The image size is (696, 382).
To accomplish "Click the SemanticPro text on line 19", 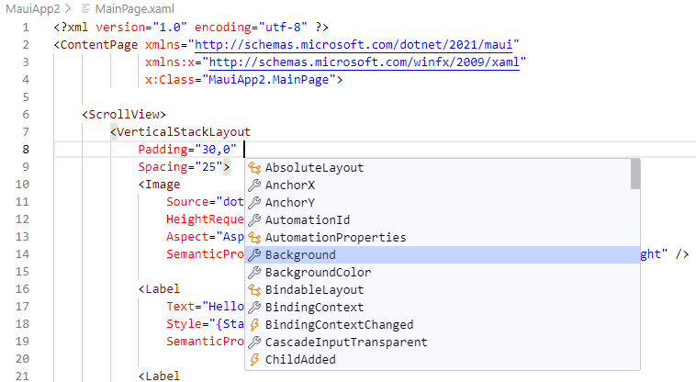I will 205,342.
